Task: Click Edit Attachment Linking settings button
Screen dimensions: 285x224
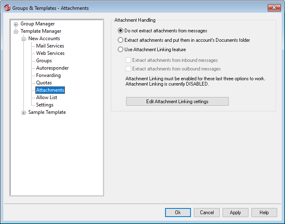Action: [177, 102]
